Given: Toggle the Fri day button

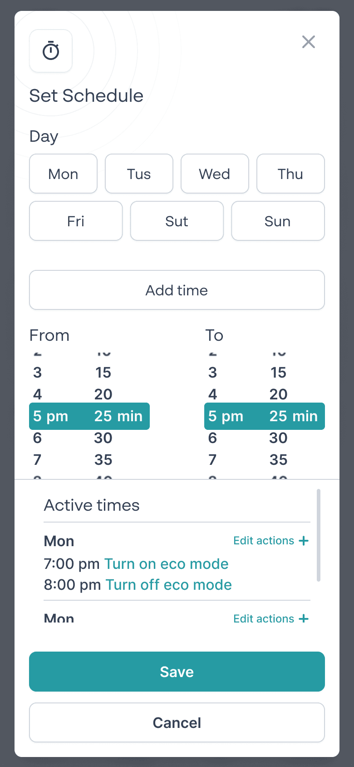Looking at the screenshot, I should (76, 221).
